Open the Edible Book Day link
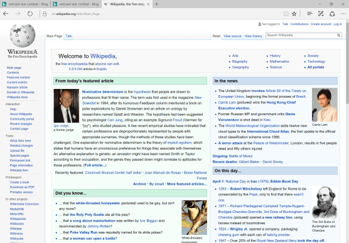The height and width of the screenshot is (243, 349). 284,182
